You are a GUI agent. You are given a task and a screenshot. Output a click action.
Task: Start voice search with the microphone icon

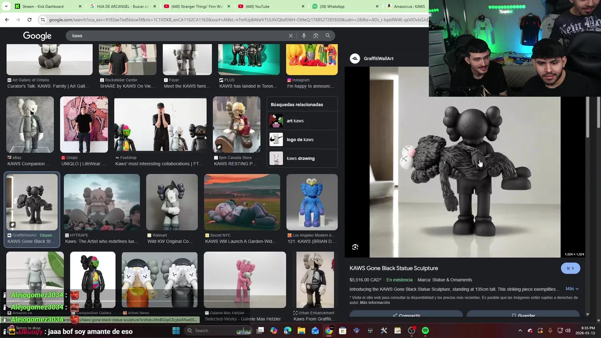click(304, 36)
